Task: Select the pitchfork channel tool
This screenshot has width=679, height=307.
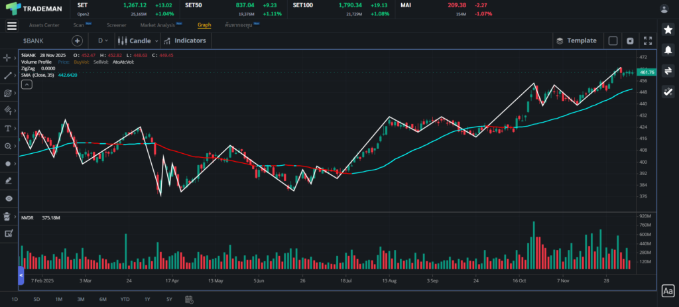Action: click(7, 111)
